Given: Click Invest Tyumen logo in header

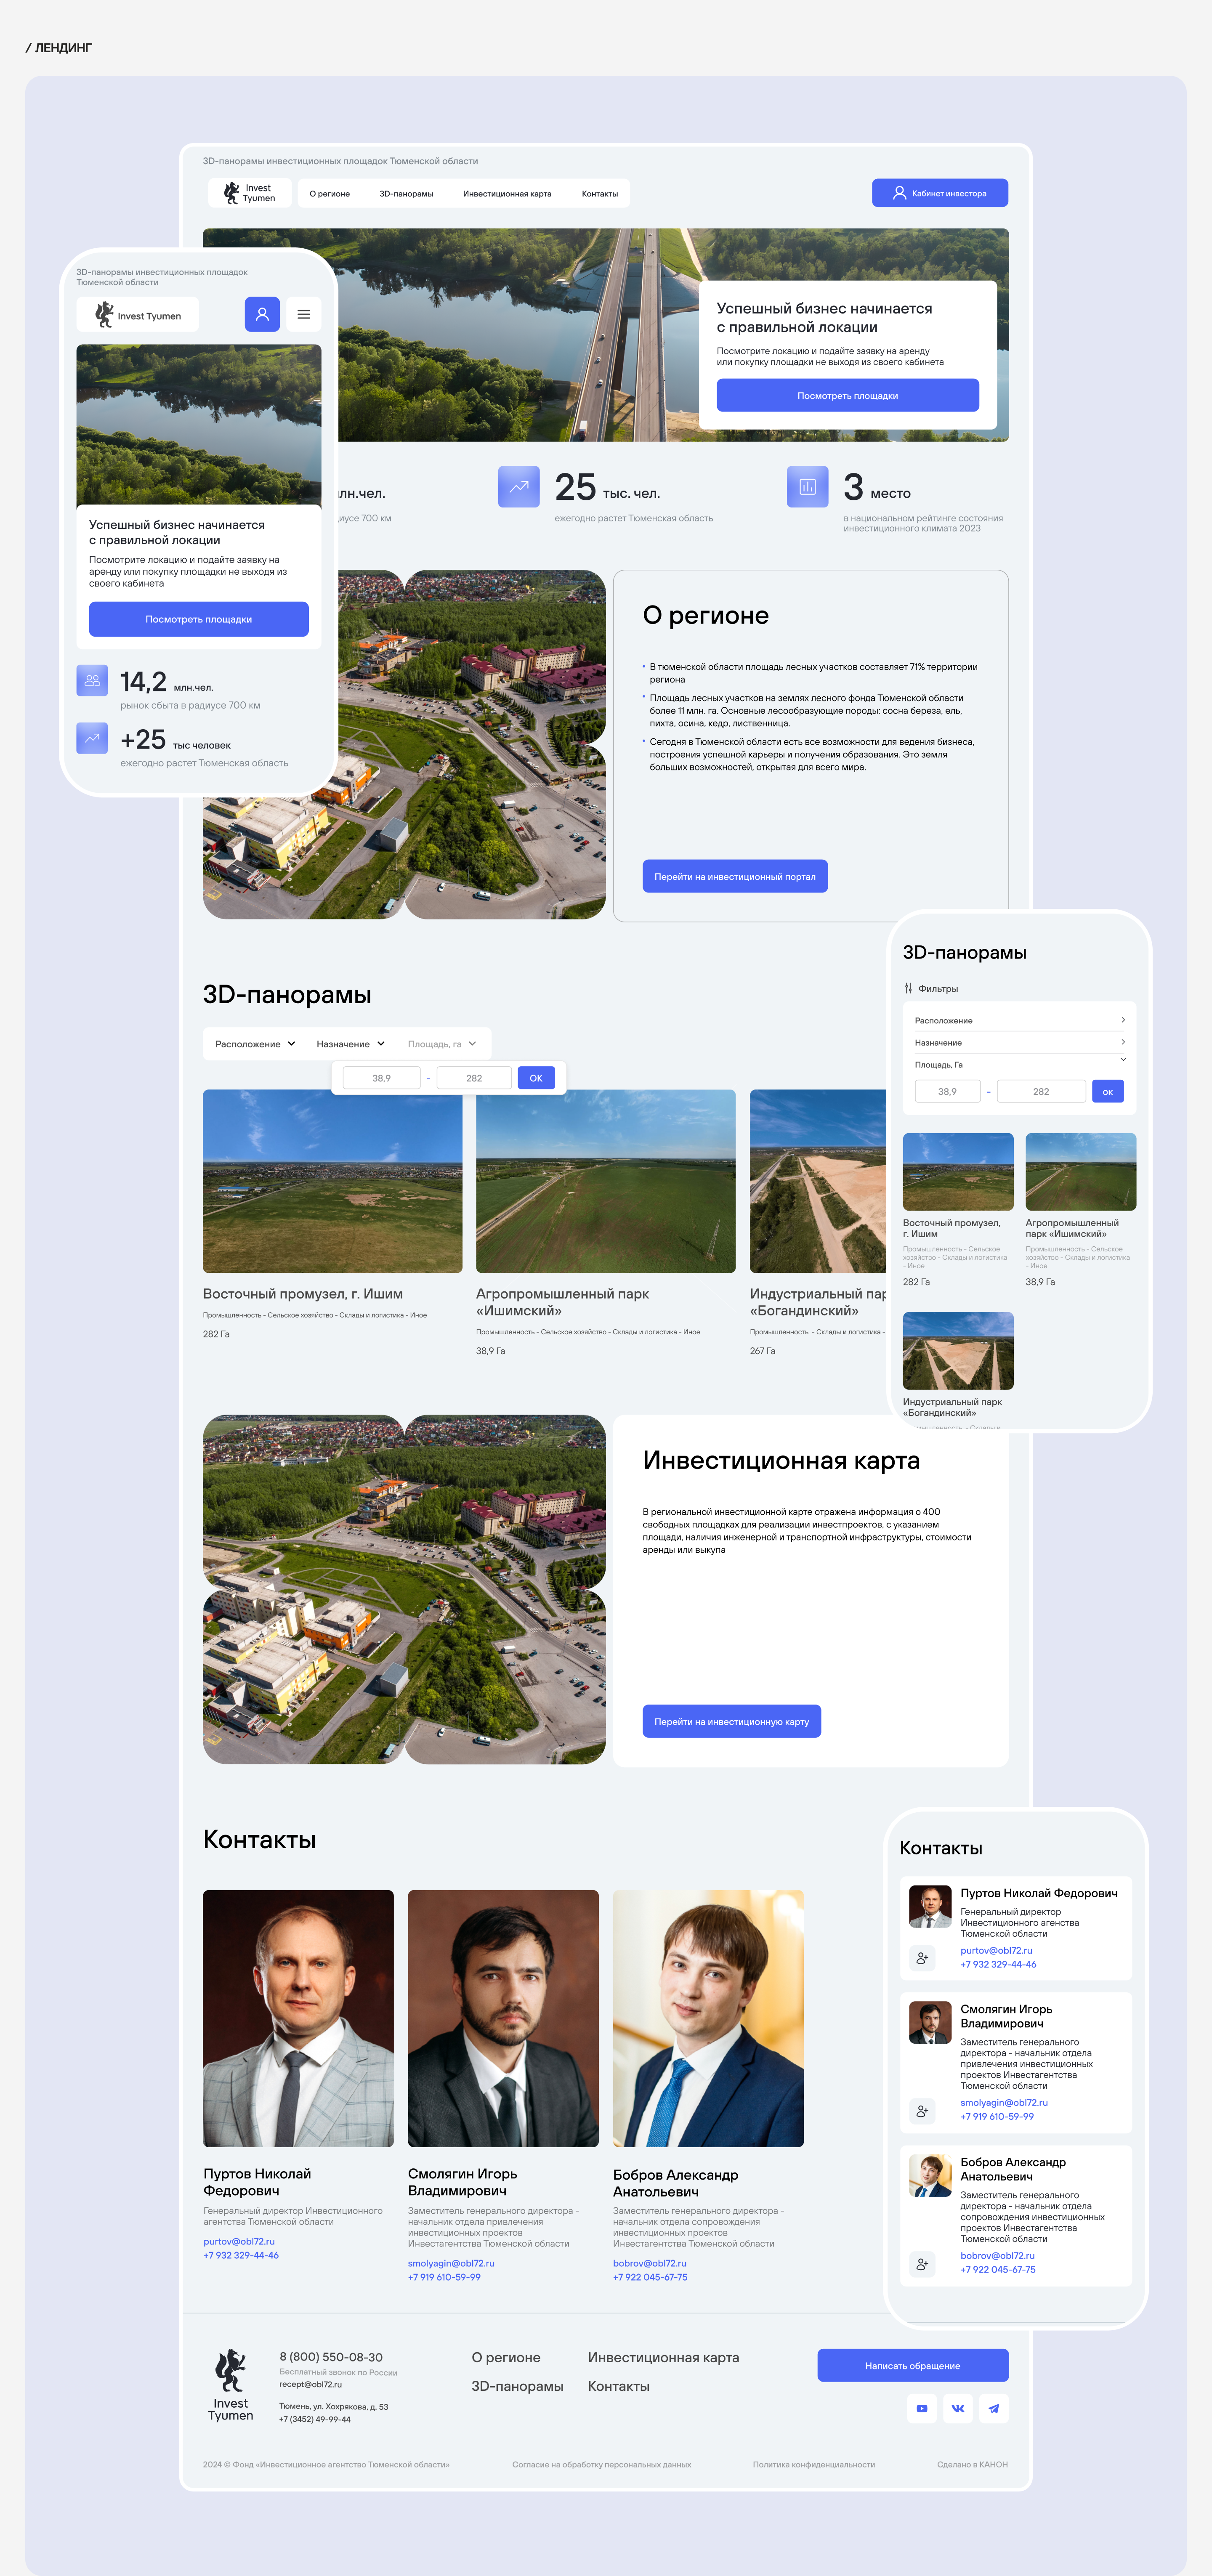Looking at the screenshot, I should pos(249,193).
